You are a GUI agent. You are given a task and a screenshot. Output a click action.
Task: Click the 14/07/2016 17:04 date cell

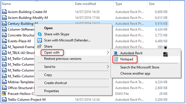[87, 18]
